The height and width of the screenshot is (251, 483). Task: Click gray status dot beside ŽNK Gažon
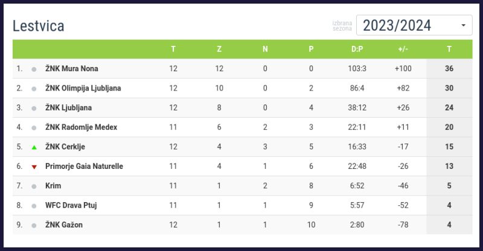(x=34, y=225)
